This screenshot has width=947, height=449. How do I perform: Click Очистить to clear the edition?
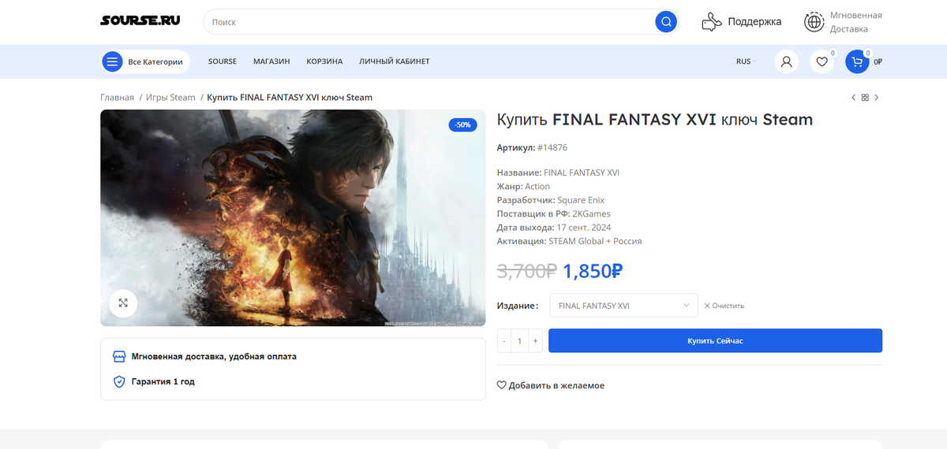click(x=724, y=306)
